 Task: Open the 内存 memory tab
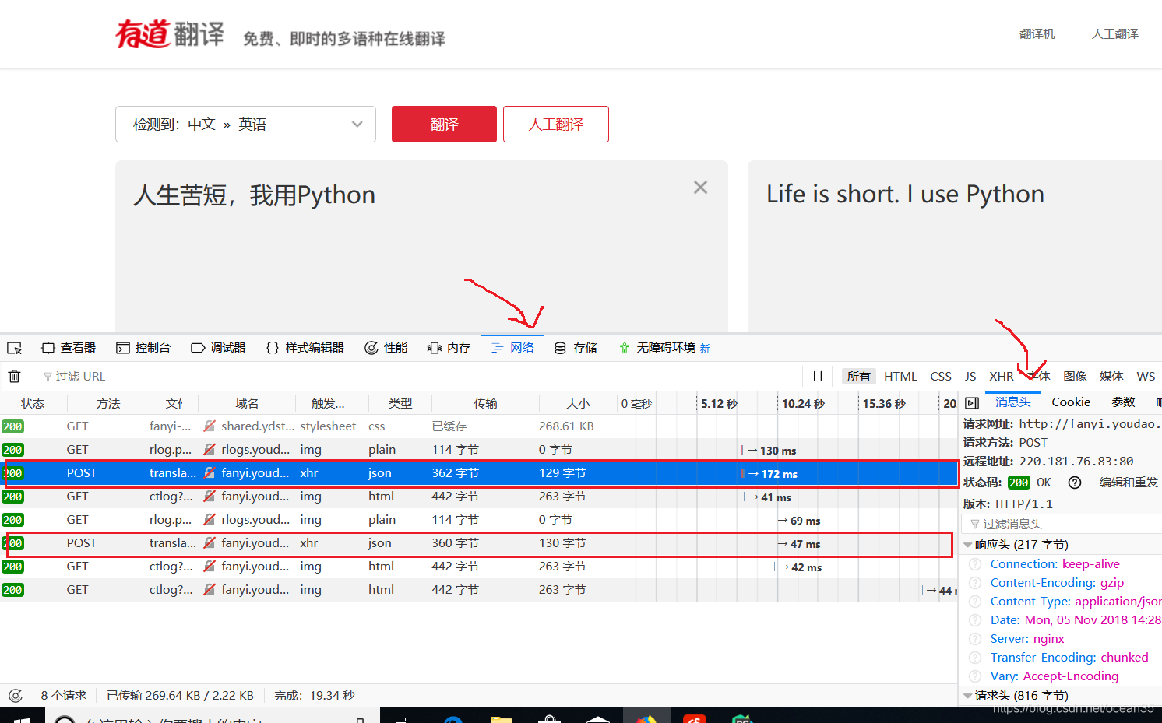click(449, 348)
